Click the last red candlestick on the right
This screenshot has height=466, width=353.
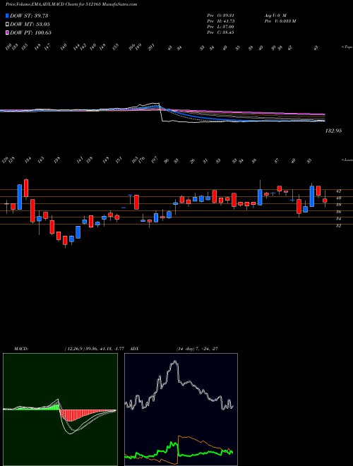point(325,201)
